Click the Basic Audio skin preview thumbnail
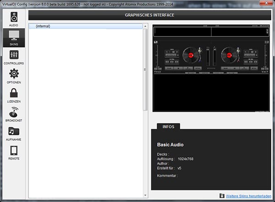275x202 pixels. tap(211, 68)
